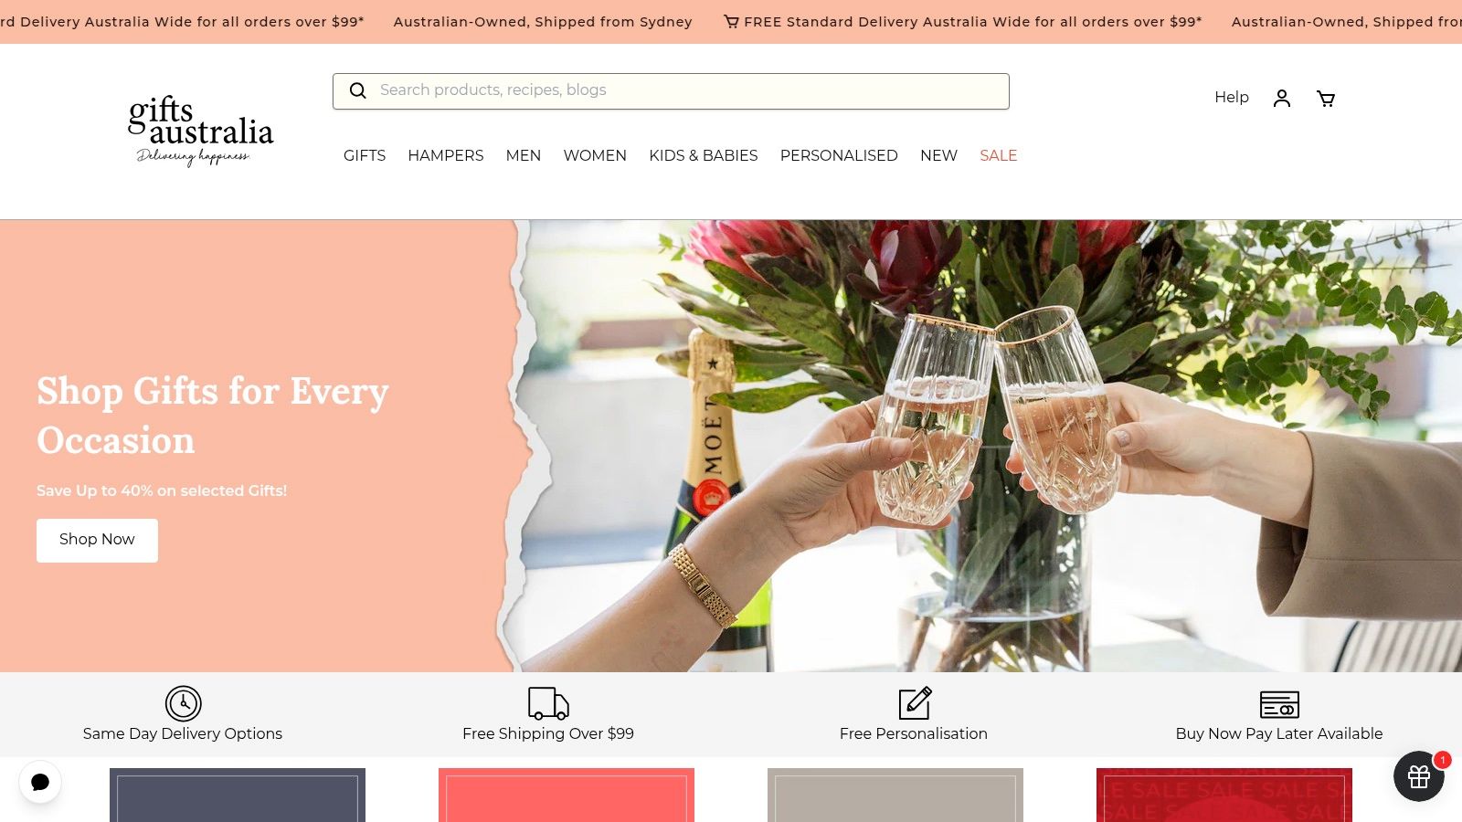The image size is (1462, 822).
Task: Open the HAMPERS menu
Action: pos(446,155)
